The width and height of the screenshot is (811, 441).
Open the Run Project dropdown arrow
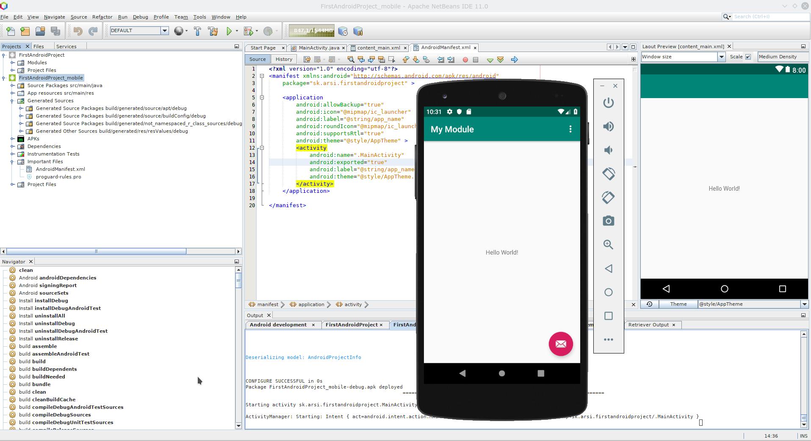(237, 31)
